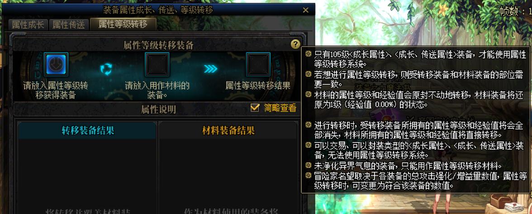Image resolution: width=532 pixels, height=214 pixels.
Task: Switch to the 属性成长 tab
Action: 28,25
